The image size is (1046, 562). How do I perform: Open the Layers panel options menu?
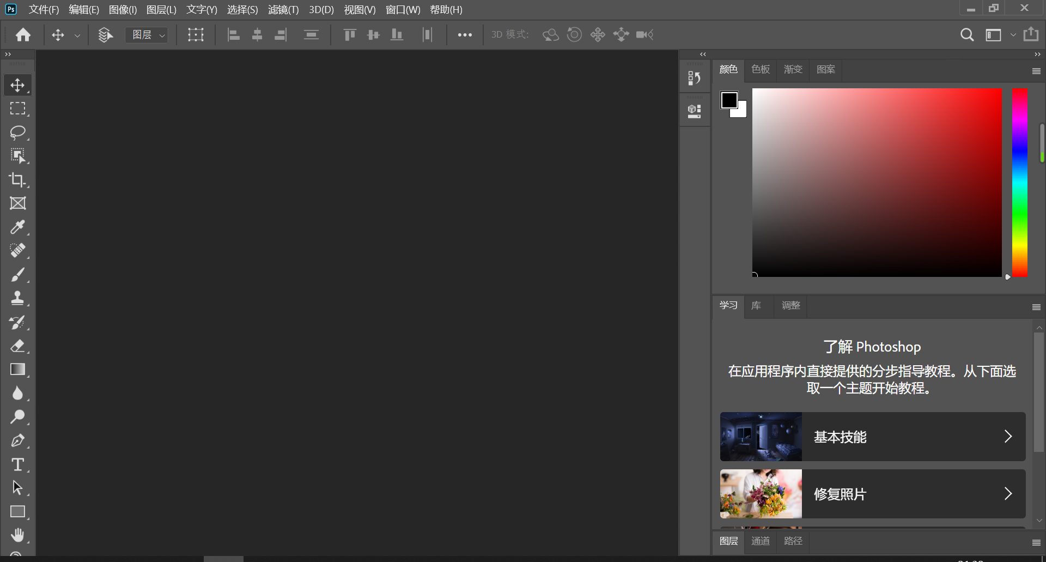[1036, 542]
